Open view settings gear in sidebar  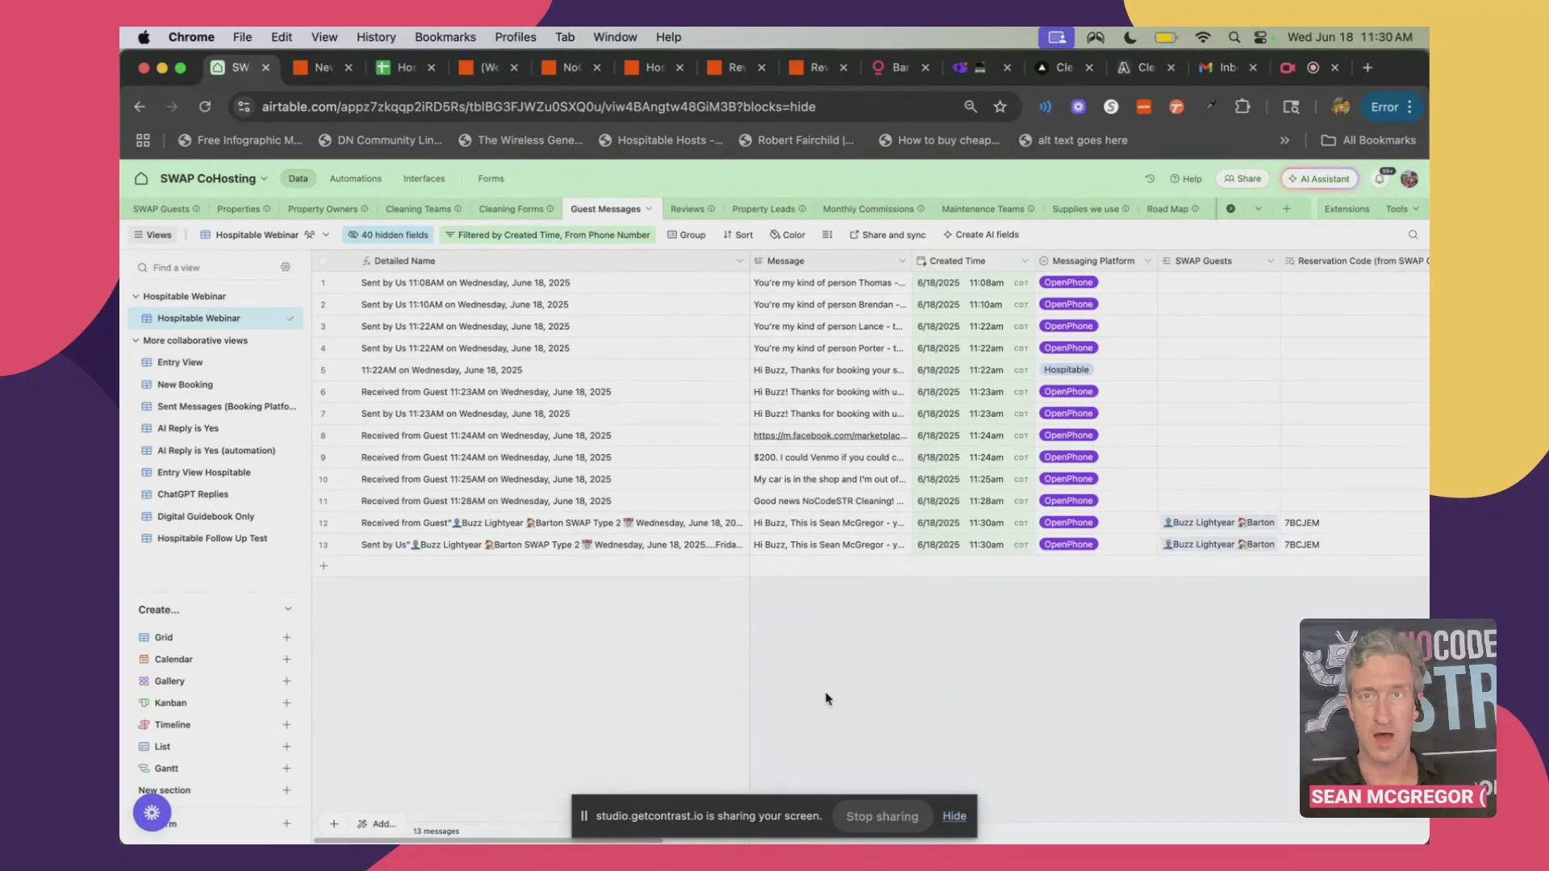[286, 267]
